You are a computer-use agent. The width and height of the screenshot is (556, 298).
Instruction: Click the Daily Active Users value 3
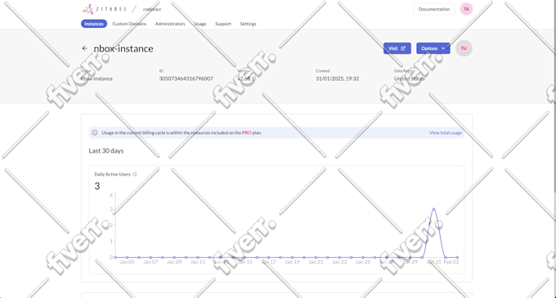tap(97, 186)
